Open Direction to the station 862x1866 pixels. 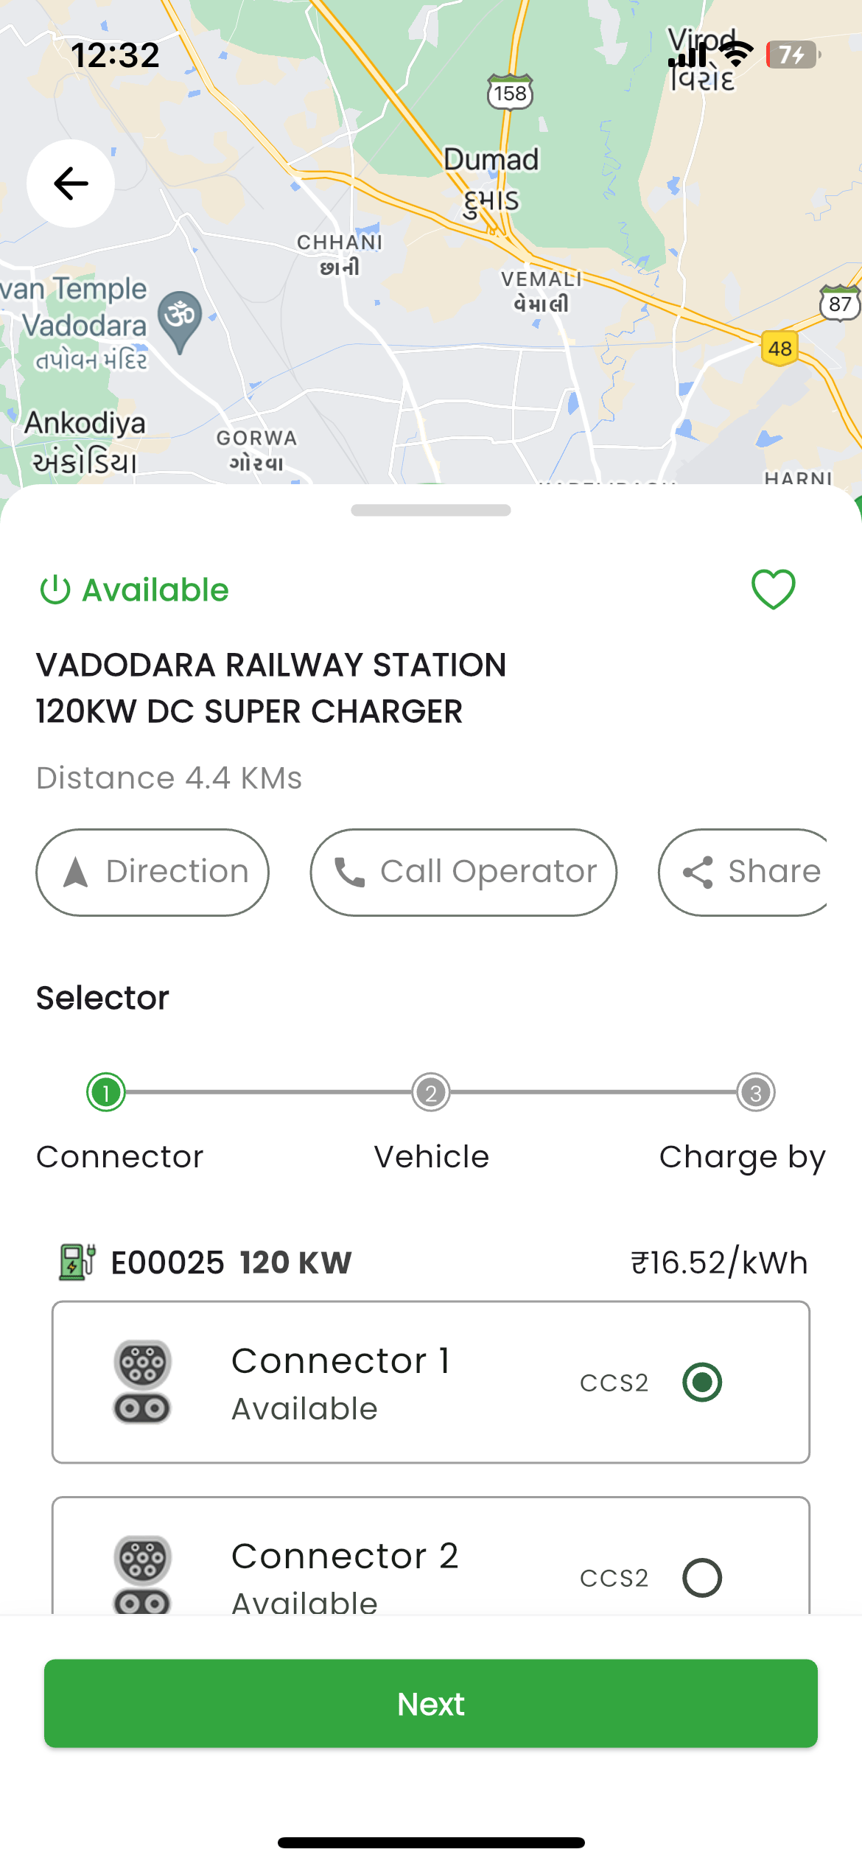click(153, 873)
